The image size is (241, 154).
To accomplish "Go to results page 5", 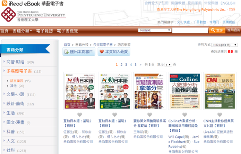I will coord(136,65).
